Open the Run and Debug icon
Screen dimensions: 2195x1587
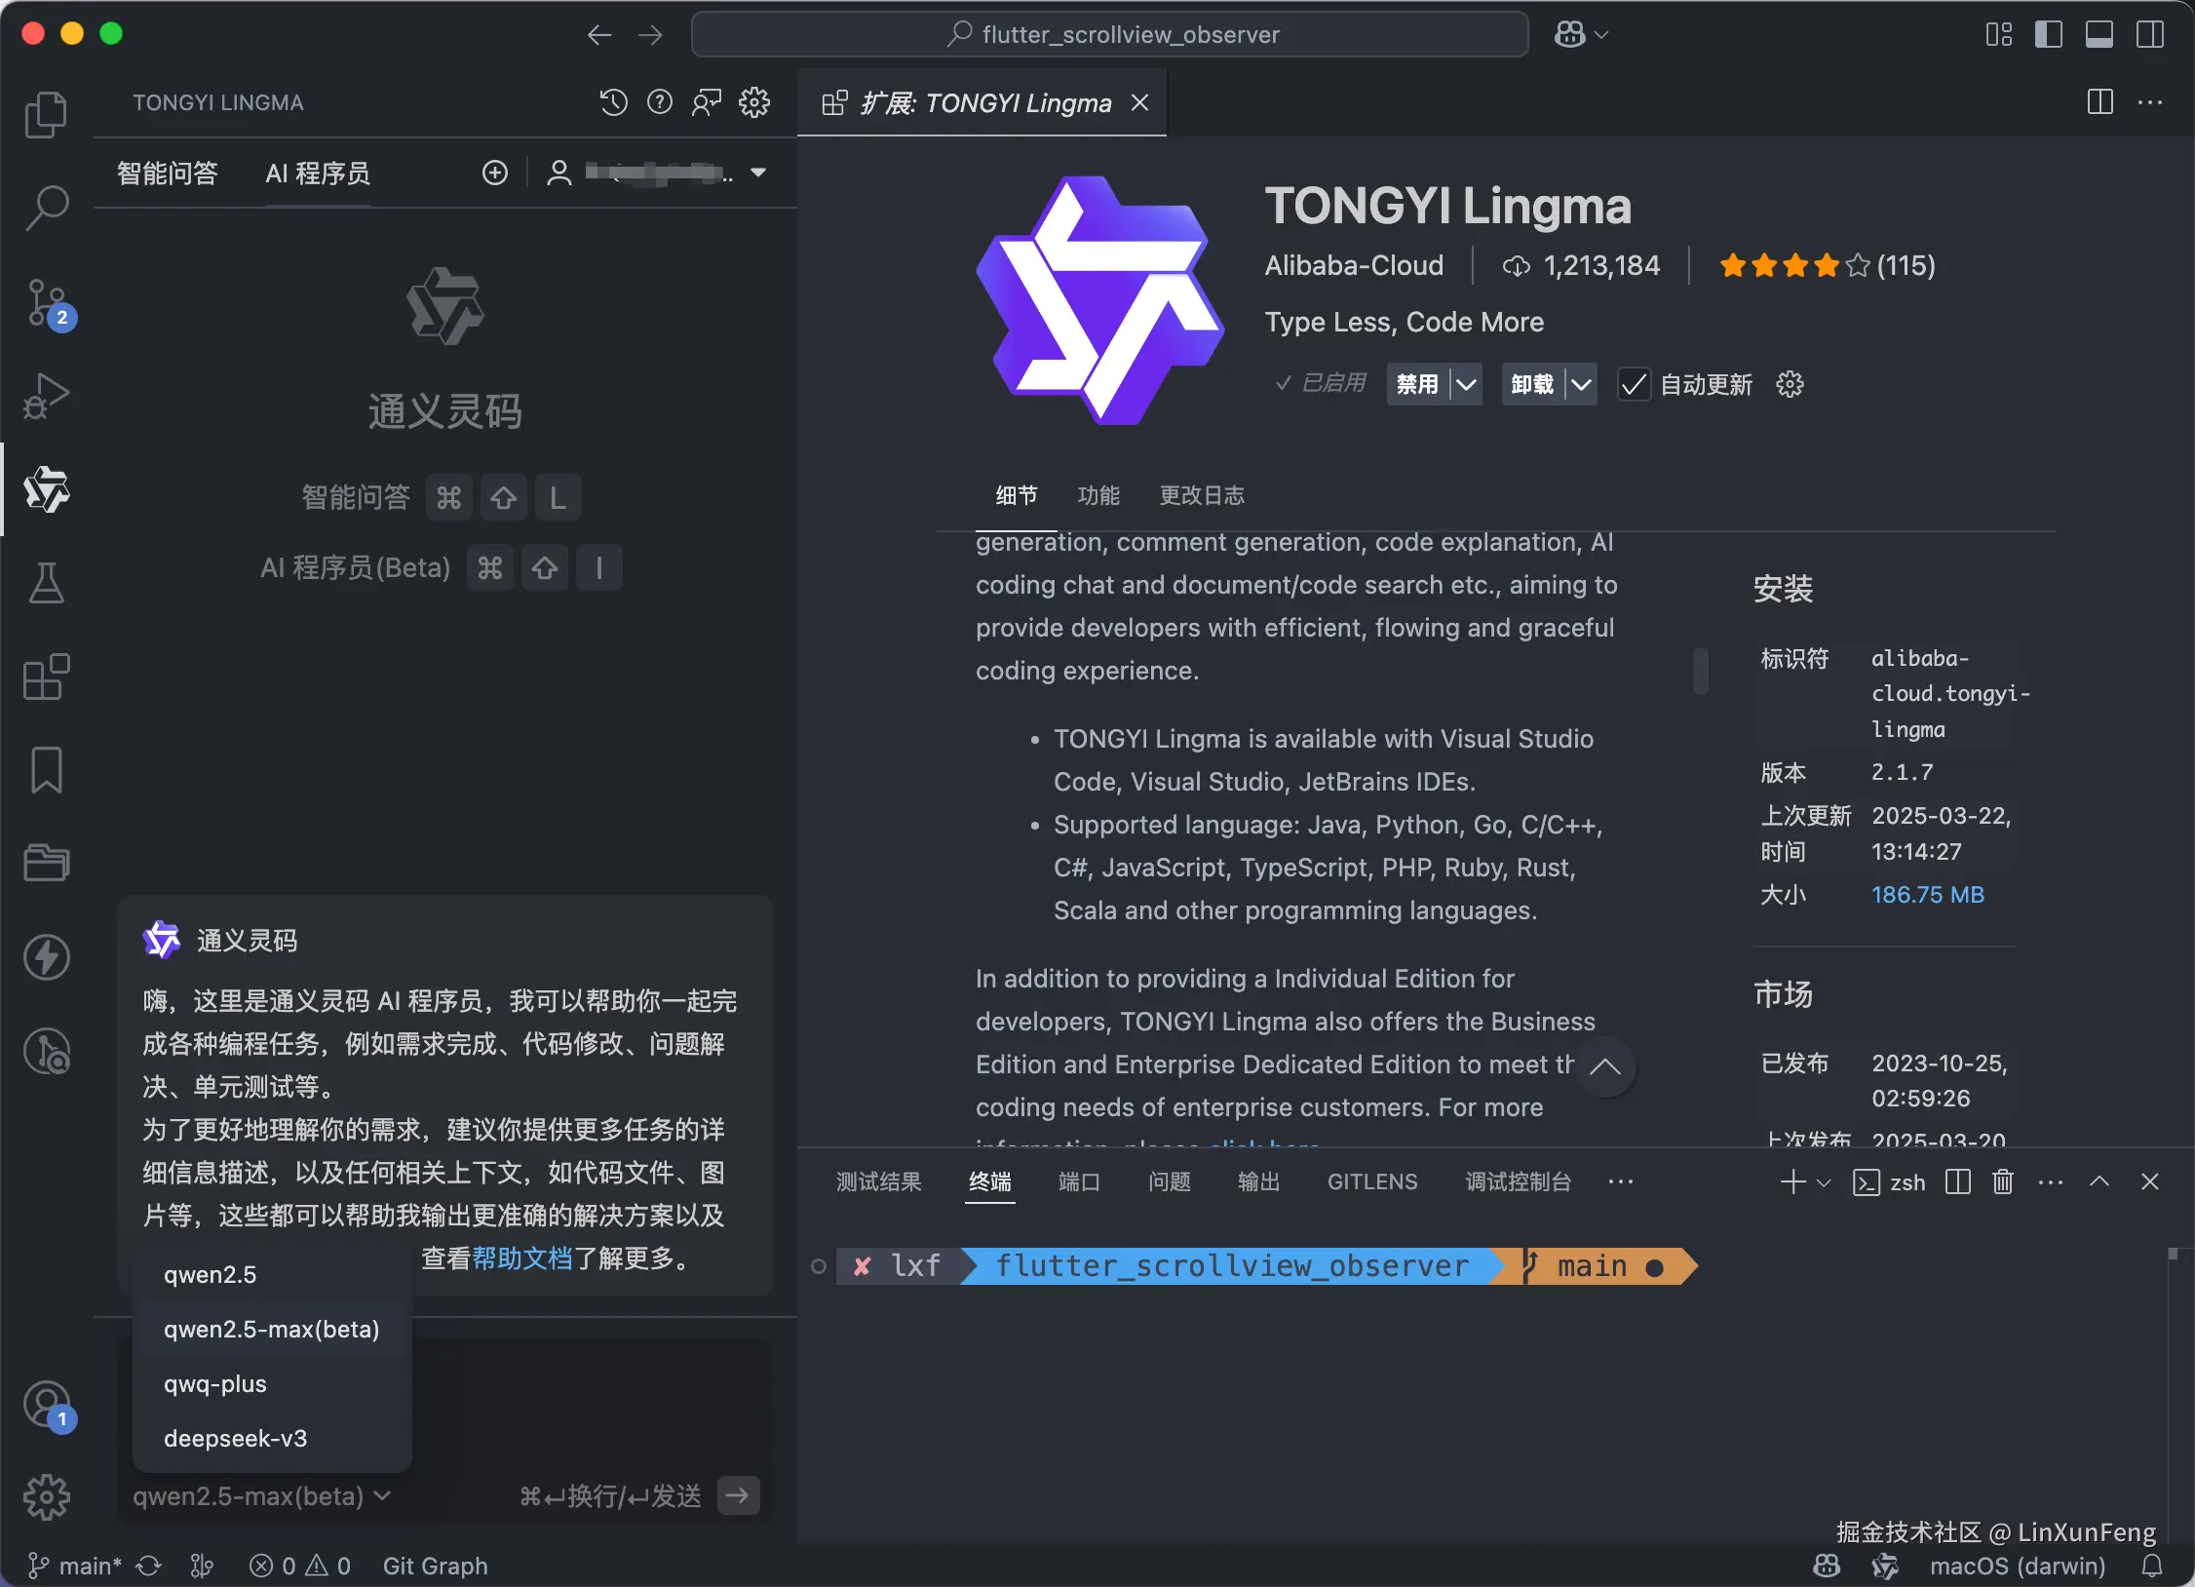point(46,396)
